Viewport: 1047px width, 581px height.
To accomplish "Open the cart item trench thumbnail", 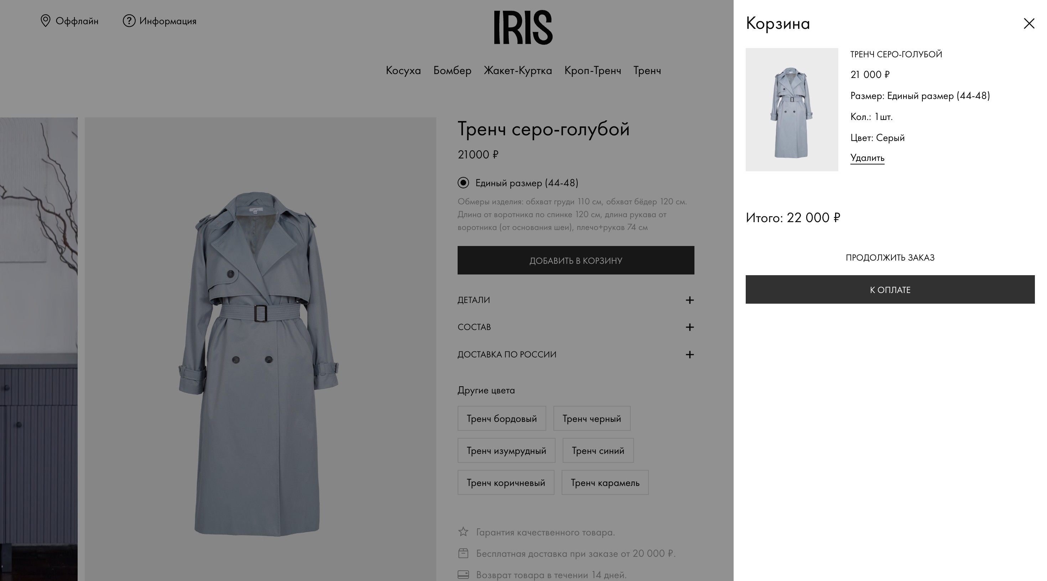I will coord(792,110).
